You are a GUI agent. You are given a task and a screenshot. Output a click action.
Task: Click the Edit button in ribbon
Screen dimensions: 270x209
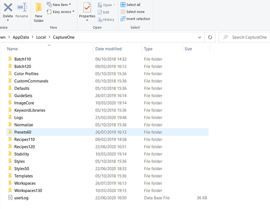104,12
